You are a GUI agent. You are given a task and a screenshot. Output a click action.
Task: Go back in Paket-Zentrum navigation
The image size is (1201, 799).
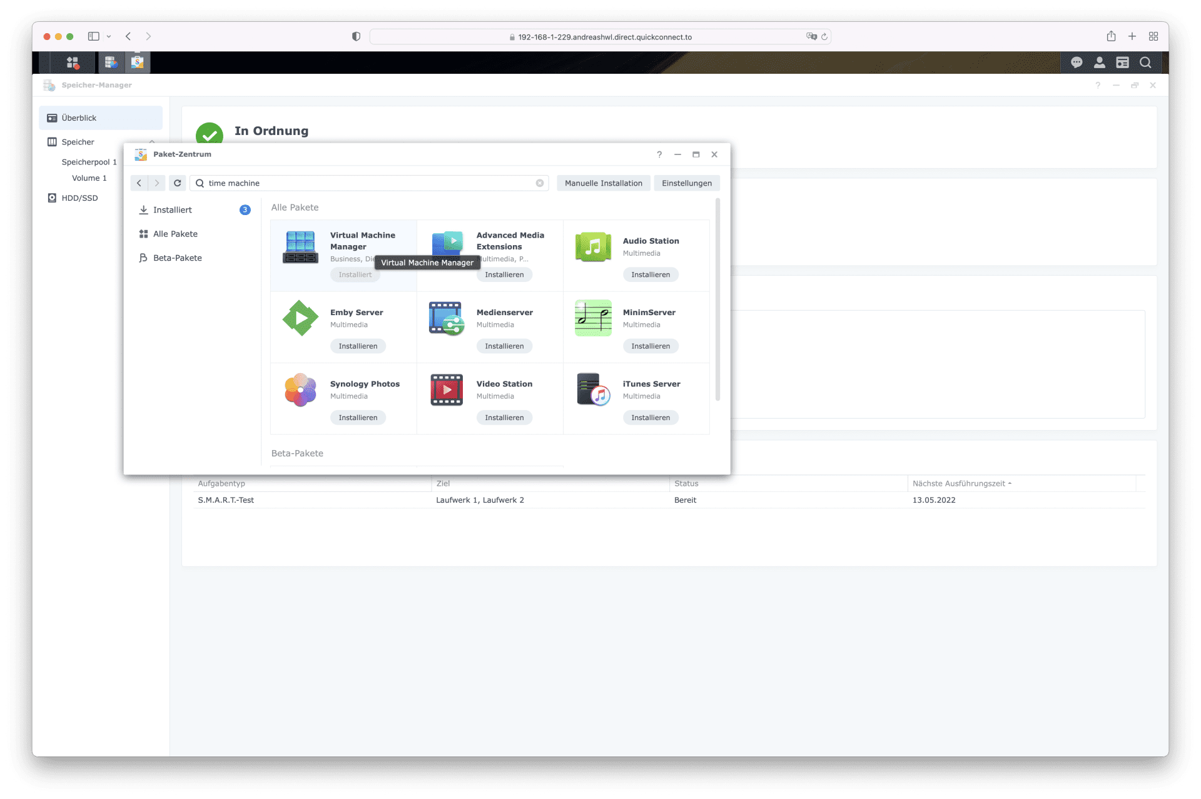tap(139, 183)
